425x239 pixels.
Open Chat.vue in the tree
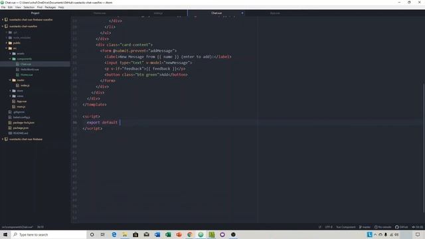26,64
